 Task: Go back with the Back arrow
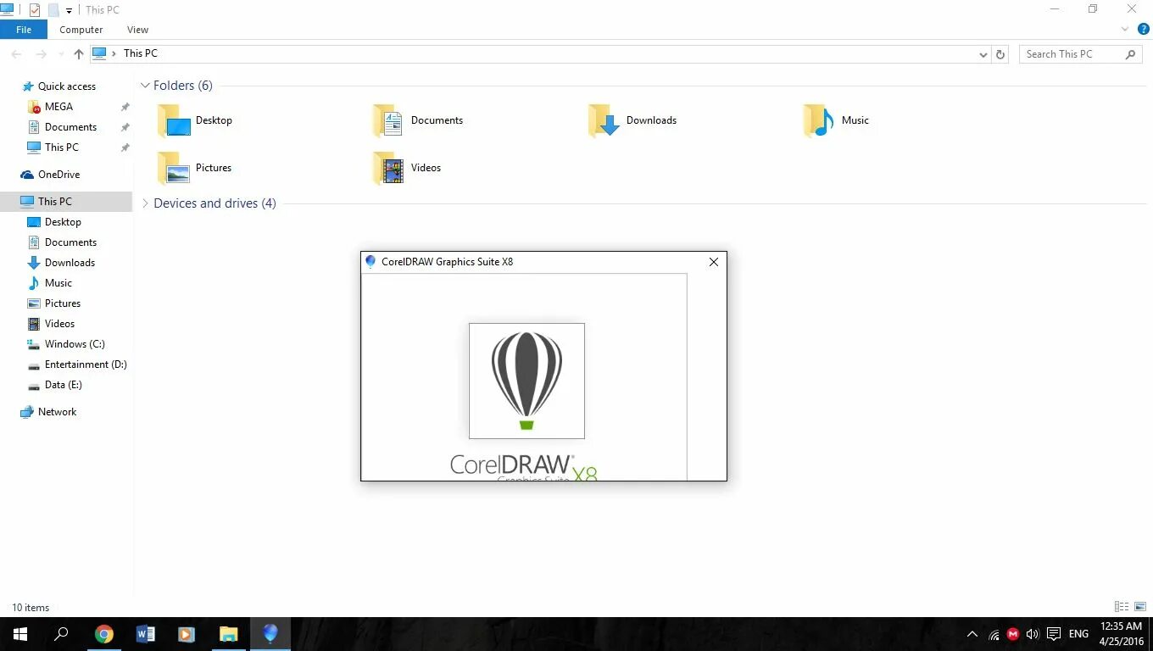coord(17,53)
